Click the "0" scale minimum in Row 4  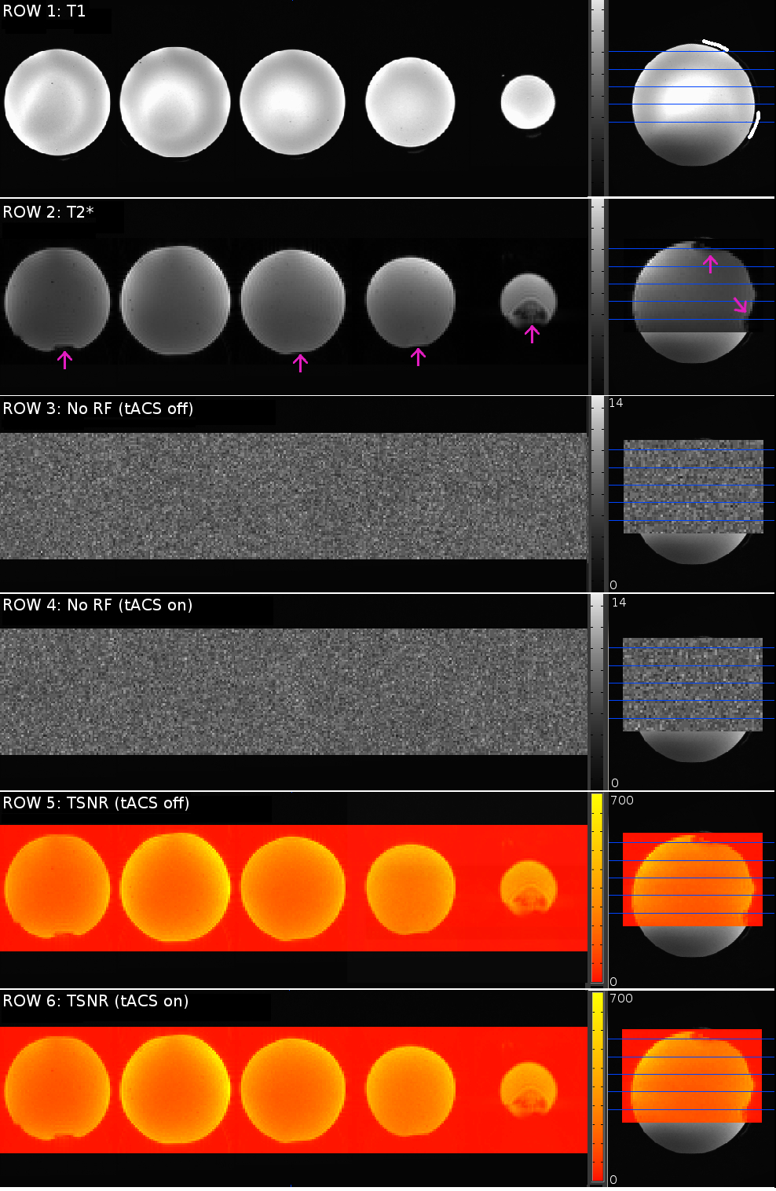coord(615,783)
